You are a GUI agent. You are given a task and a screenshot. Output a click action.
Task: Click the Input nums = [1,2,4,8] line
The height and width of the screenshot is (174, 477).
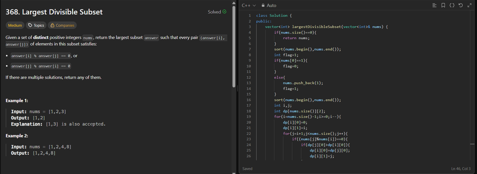(41, 147)
